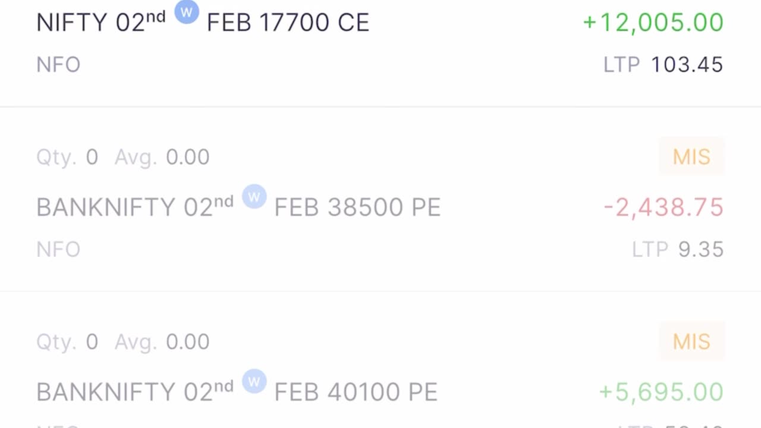Image resolution: width=761 pixels, height=428 pixels.
Task: Select the MIS tag on the 40100 PE position
Action: point(691,342)
